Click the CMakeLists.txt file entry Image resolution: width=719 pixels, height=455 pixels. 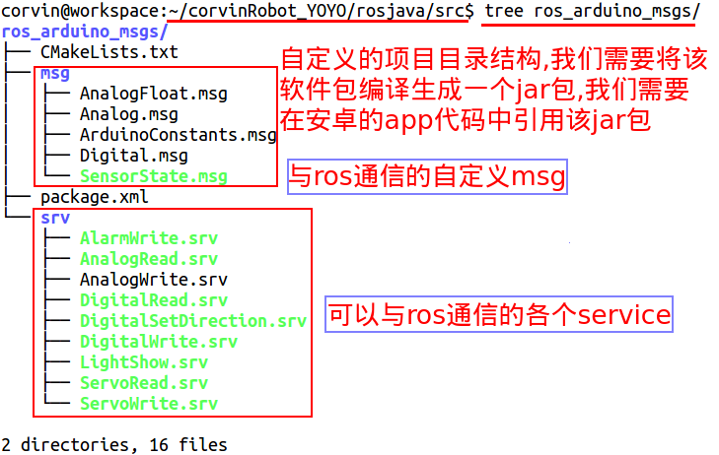coord(109,52)
